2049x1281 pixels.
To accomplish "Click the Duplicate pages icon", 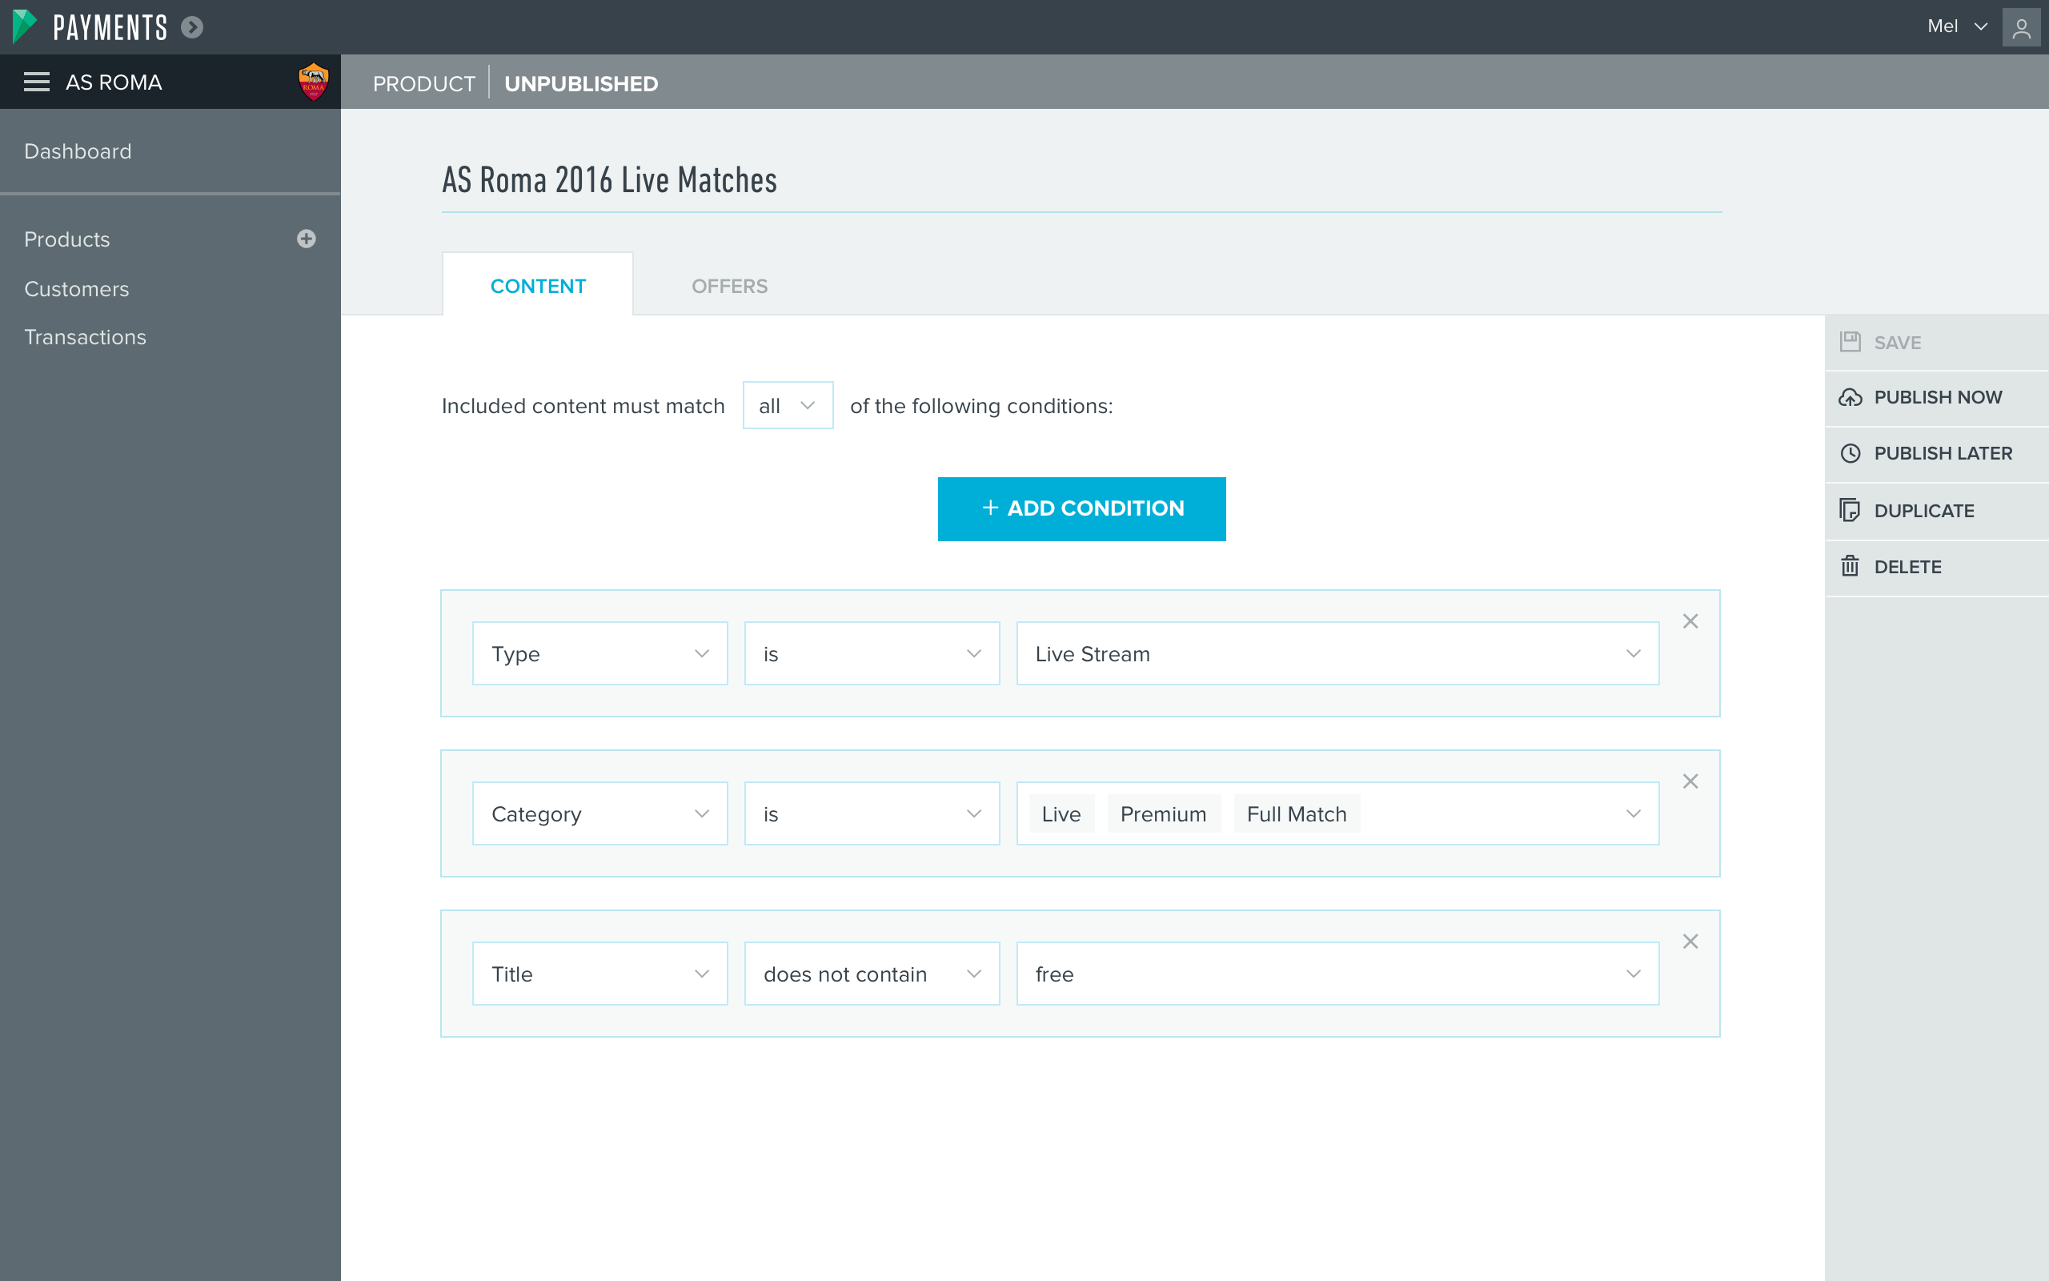I will pyautogui.click(x=1850, y=510).
